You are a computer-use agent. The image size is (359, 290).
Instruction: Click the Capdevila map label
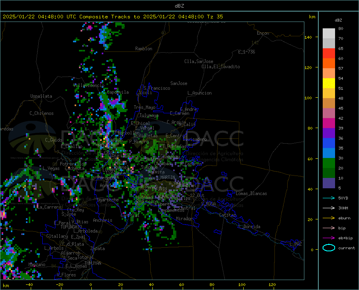[118, 92]
